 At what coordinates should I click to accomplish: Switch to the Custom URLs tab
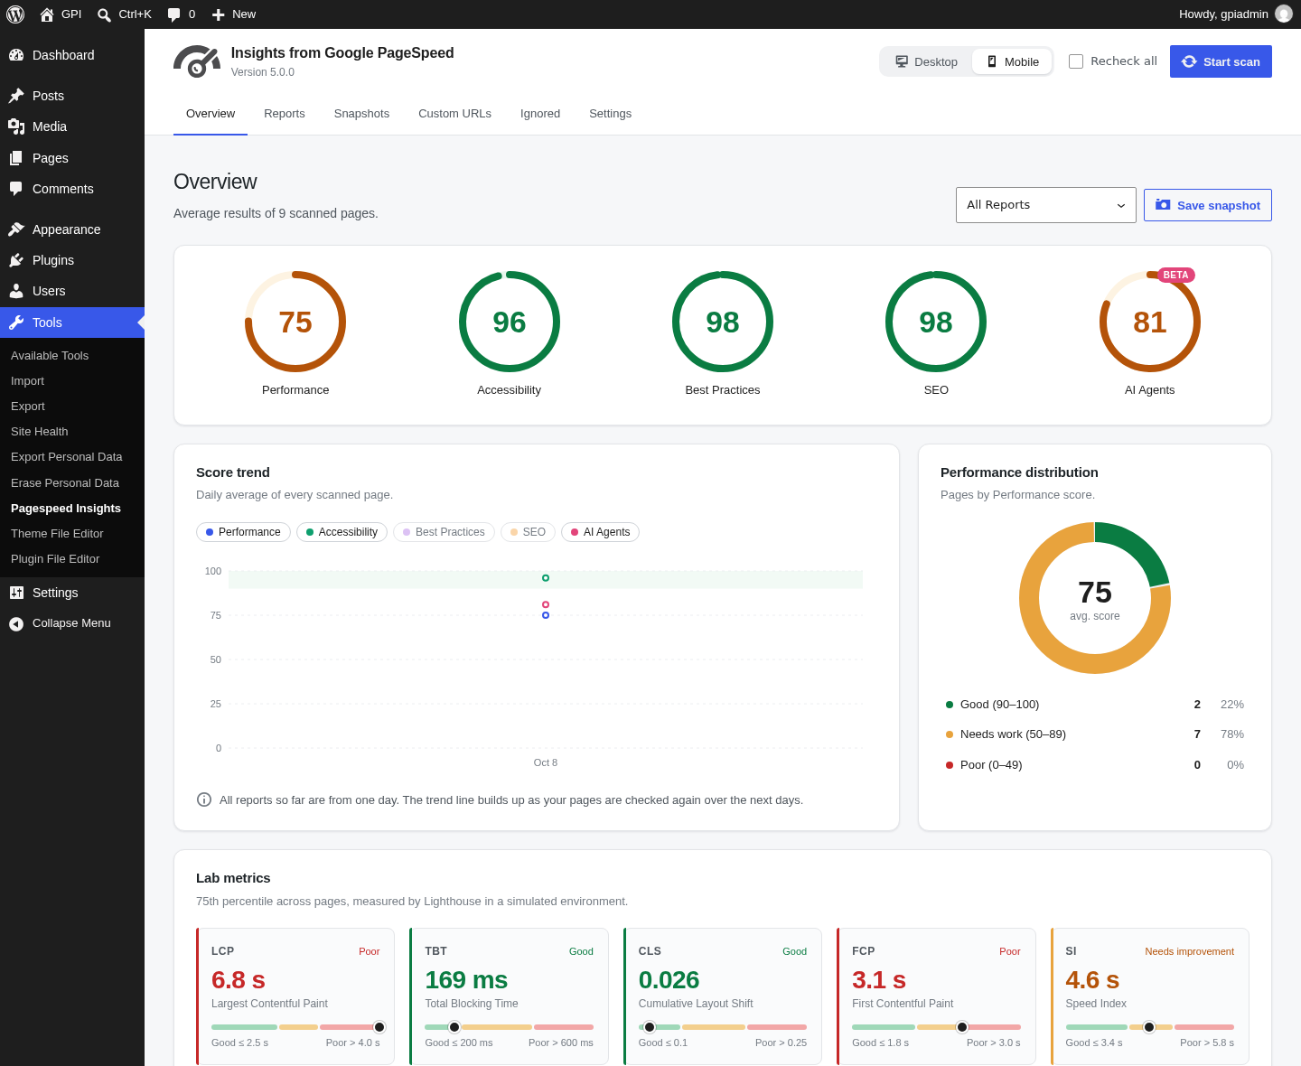[454, 114]
